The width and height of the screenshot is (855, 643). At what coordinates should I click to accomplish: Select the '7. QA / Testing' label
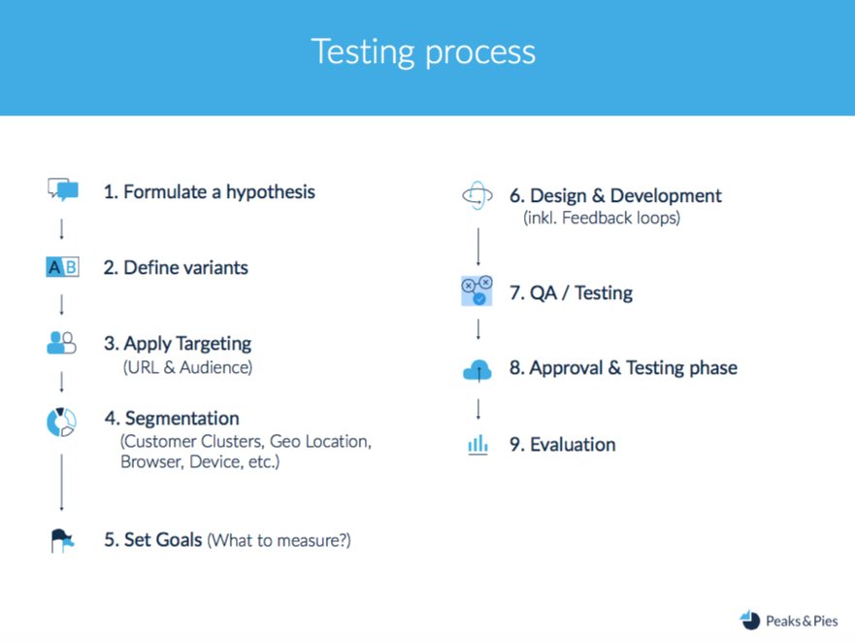tap(571, 293)
